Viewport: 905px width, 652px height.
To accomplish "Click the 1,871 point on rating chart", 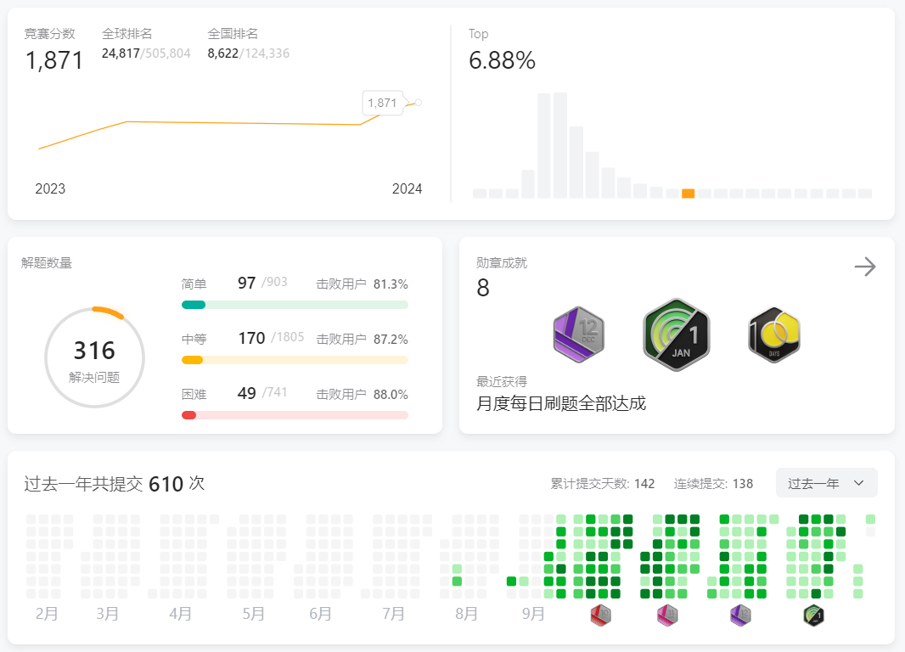I will click(418, 103).
